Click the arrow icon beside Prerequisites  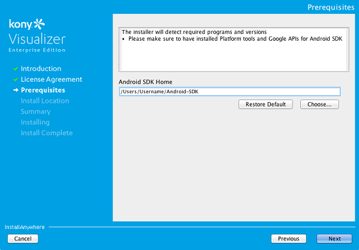[15, 90]
